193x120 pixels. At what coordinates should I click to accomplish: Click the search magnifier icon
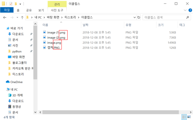pyautogui.click(x=188, y=17)
